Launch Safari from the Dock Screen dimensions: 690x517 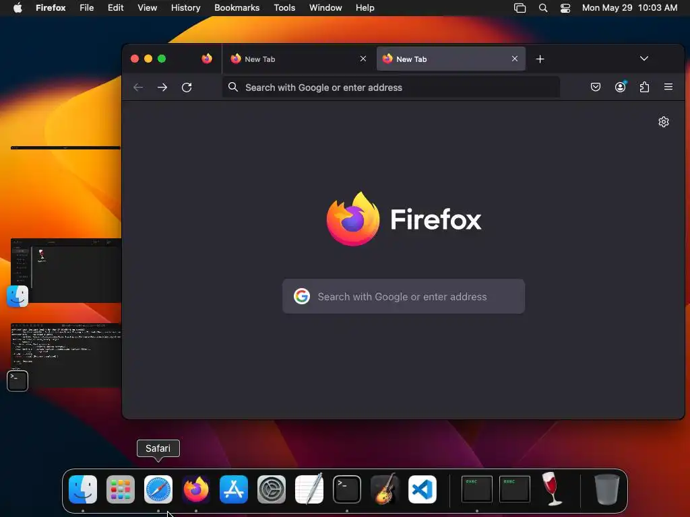(158, 489)
